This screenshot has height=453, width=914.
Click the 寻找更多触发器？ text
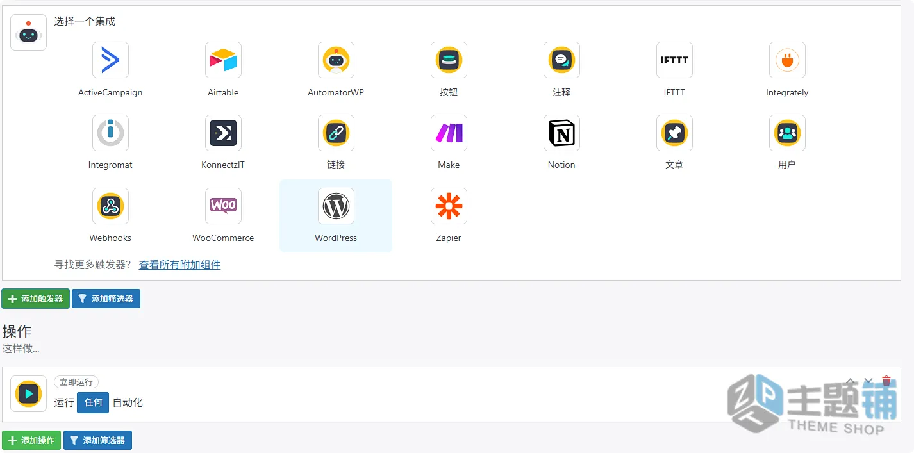93,265
